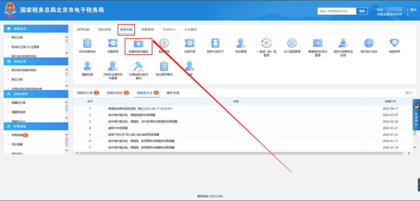Viewport: 420px width, 201px height.
Task: Open the 核定管理 icon
Action: click(241, 43)
